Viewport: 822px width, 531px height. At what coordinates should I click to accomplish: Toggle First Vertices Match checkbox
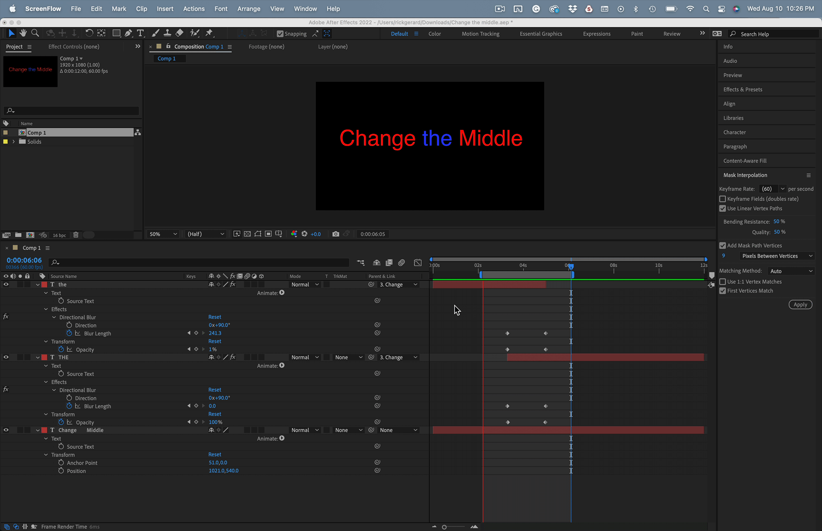click(723, 291)
